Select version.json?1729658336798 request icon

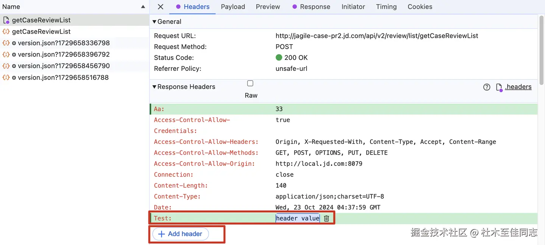click(x=6, y=43)
